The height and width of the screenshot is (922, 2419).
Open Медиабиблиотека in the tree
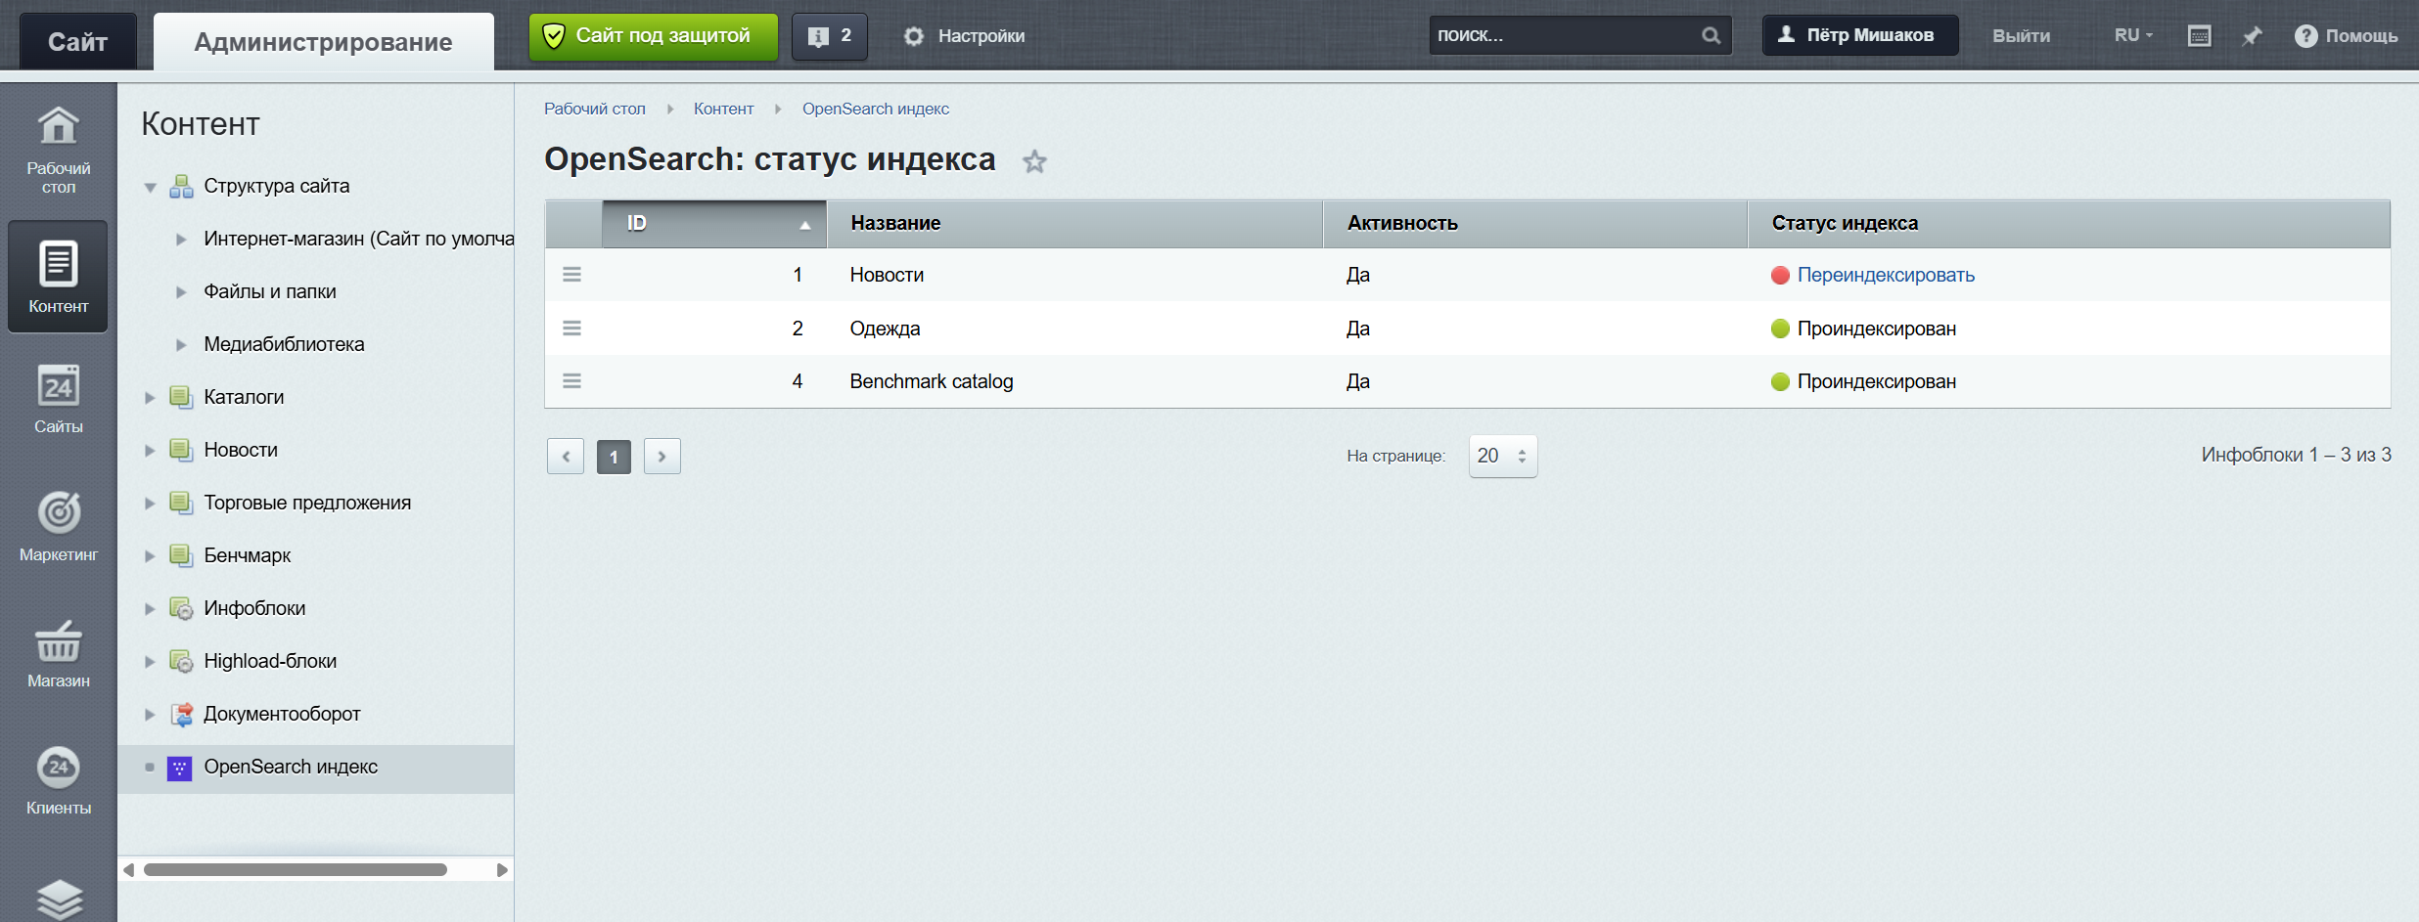(284, 344)
